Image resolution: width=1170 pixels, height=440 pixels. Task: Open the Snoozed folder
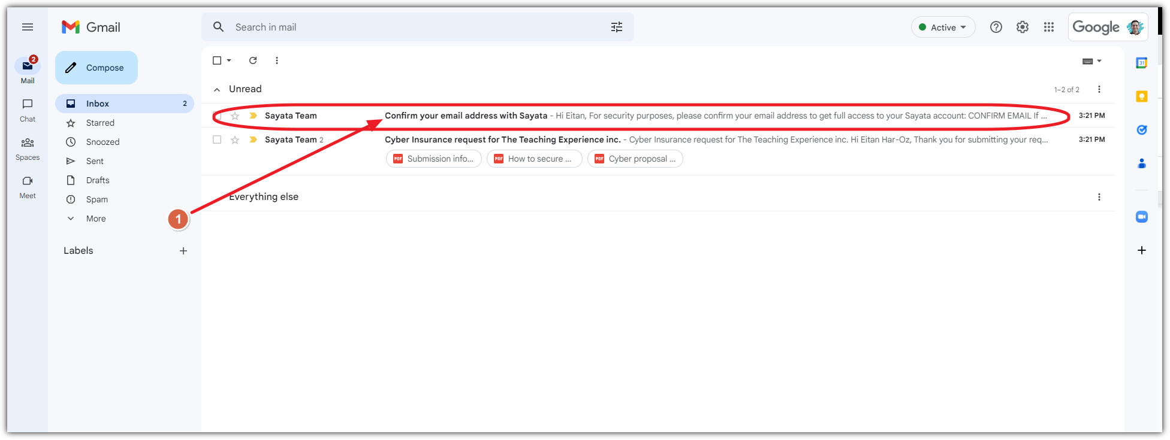pos(125,142)
